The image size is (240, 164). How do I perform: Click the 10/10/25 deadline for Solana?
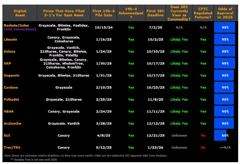pos(156,51)
